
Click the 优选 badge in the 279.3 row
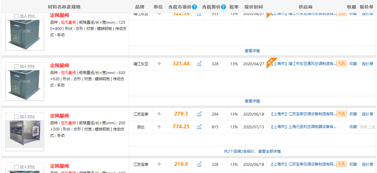(341, 114)
